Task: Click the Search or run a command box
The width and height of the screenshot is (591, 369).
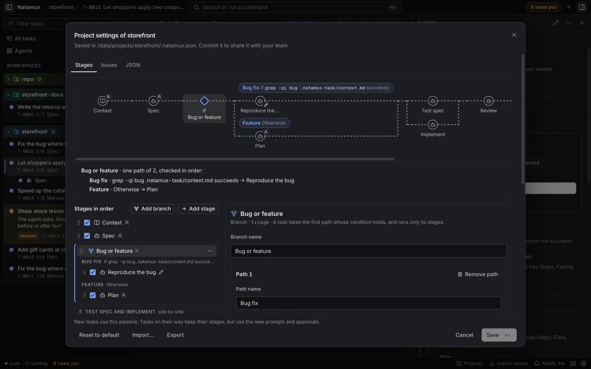Action: [x=295, y=7]
